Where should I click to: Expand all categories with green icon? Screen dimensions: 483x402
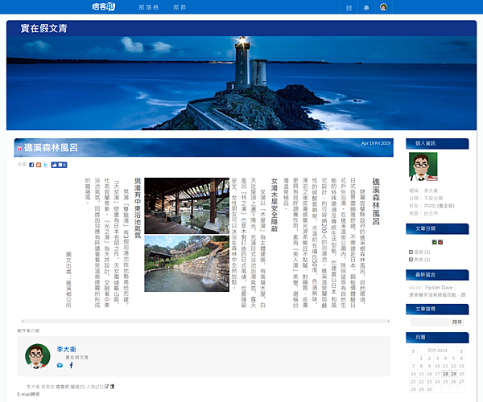(435, 242)
